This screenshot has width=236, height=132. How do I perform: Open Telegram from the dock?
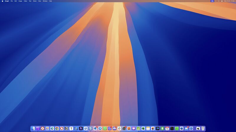point(100,128)
